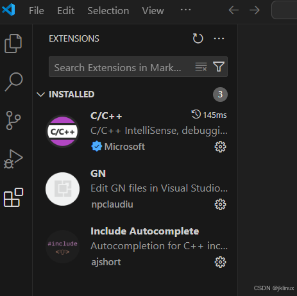Click the GN extension placeholder logo
Screen dimensions: 297x296
(63, 189)
